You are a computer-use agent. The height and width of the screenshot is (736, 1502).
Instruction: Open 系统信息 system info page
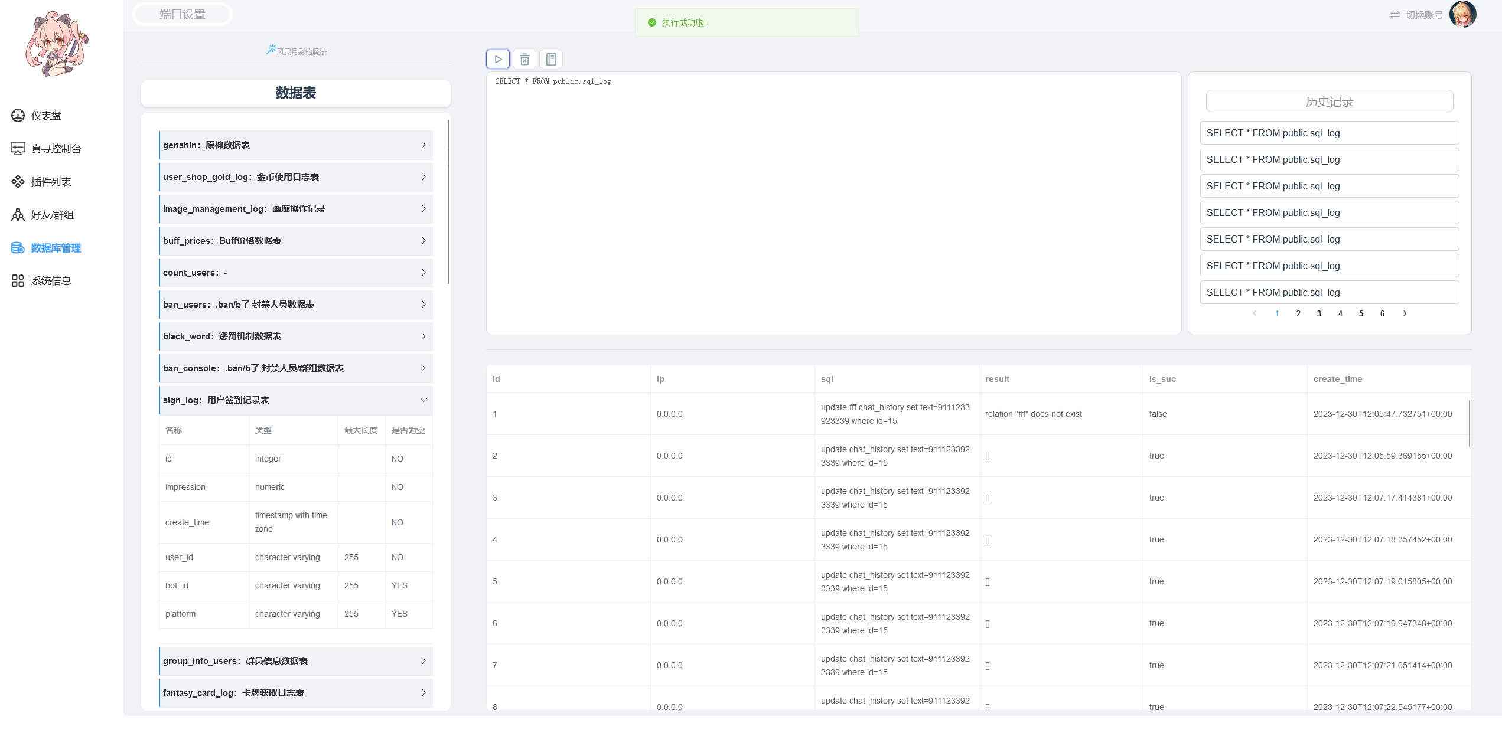point(51,281)
